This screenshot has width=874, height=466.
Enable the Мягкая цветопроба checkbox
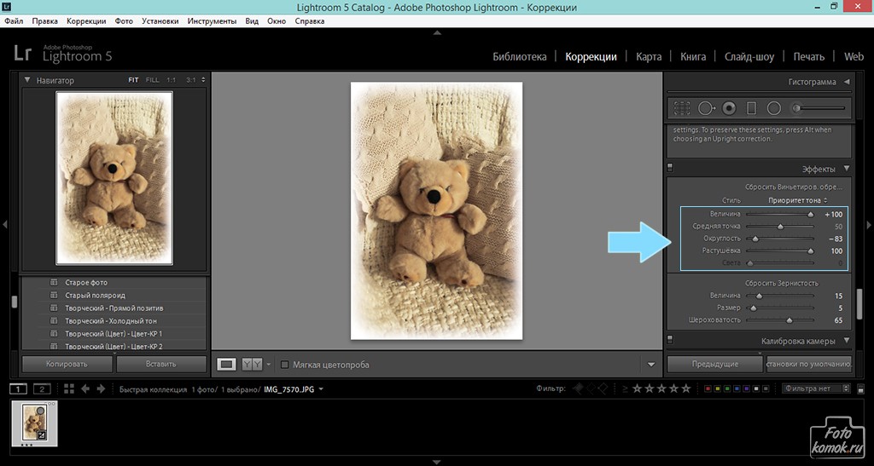click(285, 365)
